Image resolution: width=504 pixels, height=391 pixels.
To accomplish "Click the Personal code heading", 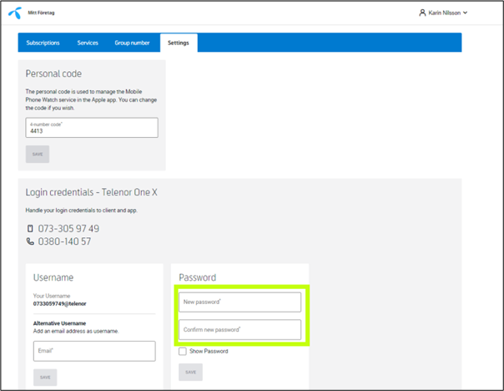I will click(x=53, y=74).
